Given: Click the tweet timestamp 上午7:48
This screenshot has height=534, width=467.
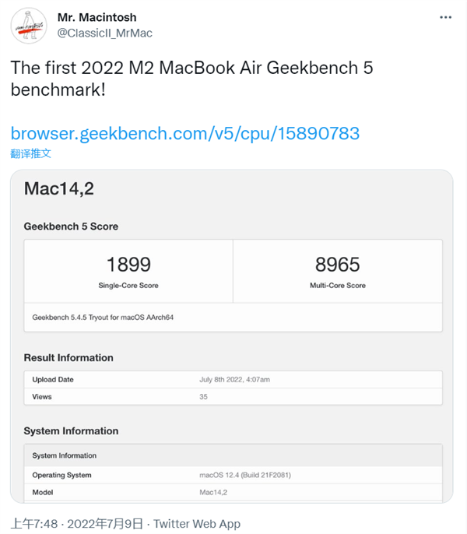Looking at the screenshot, I should (x=34, y=524).
